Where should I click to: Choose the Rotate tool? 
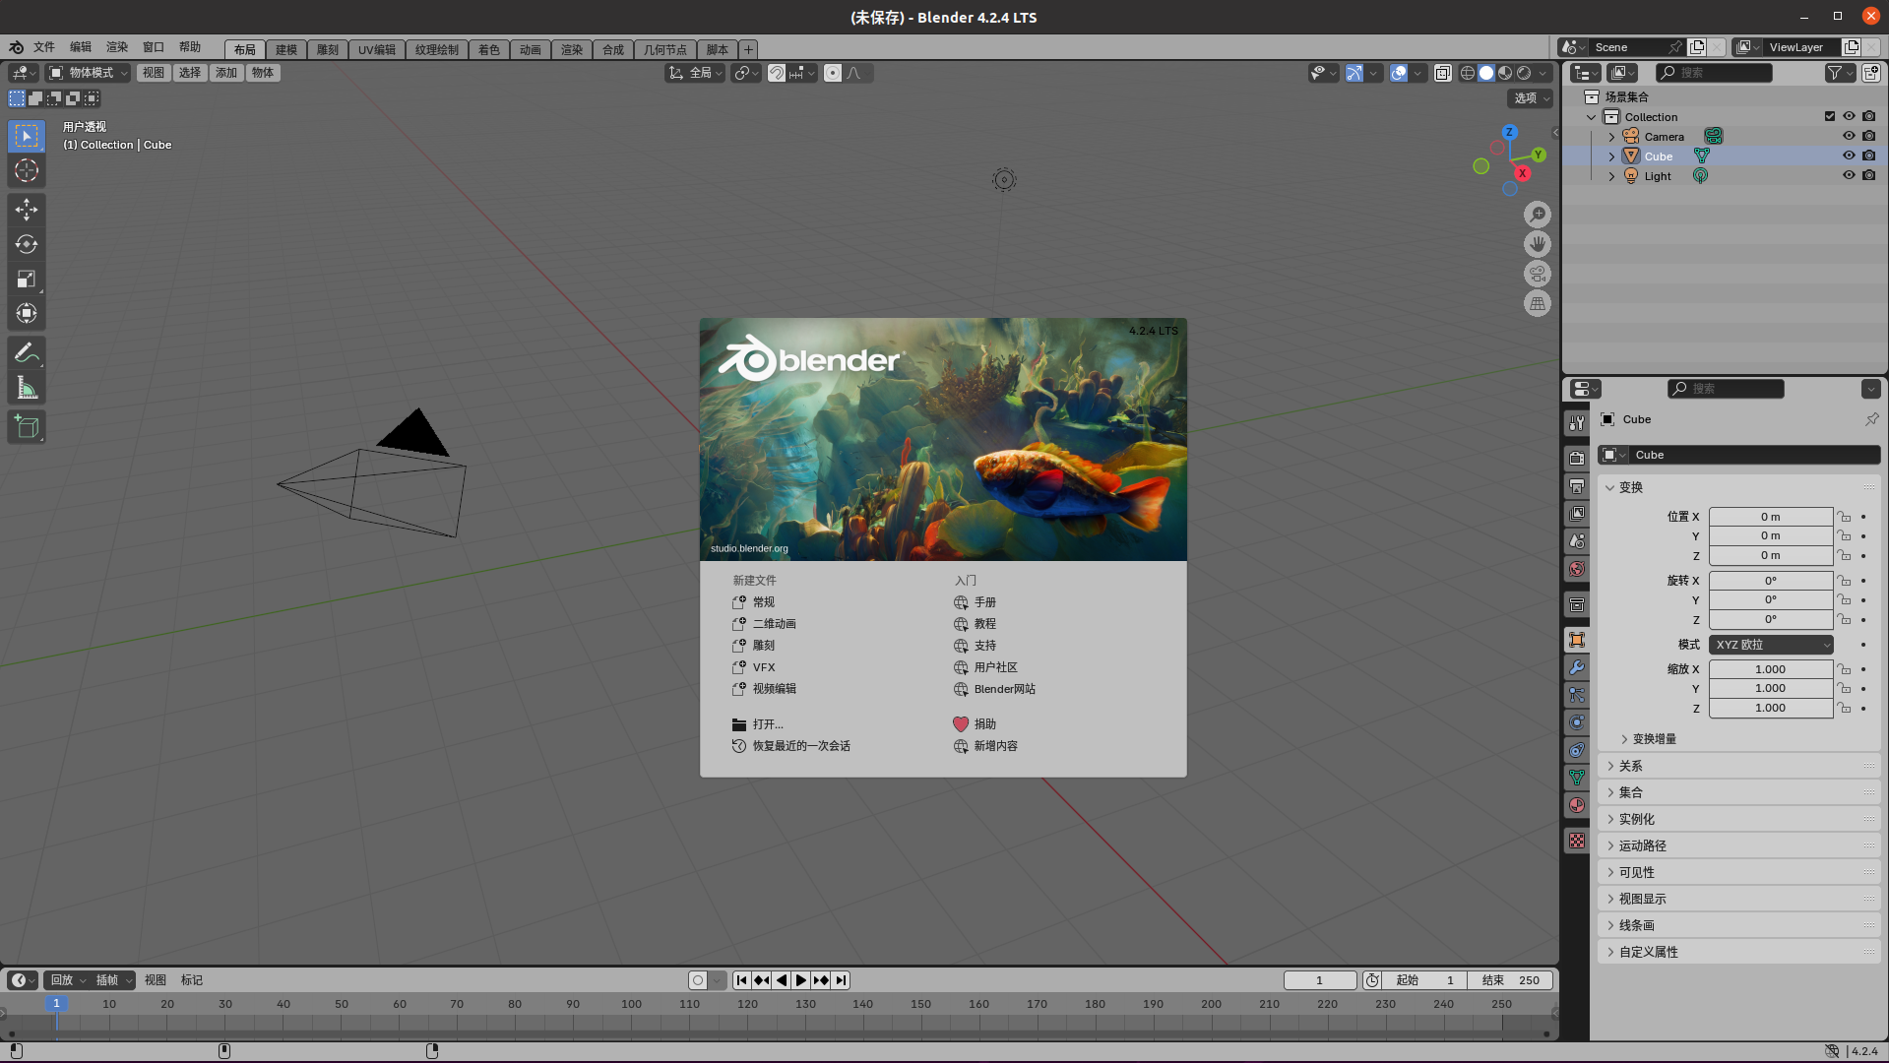coord(27,244)
